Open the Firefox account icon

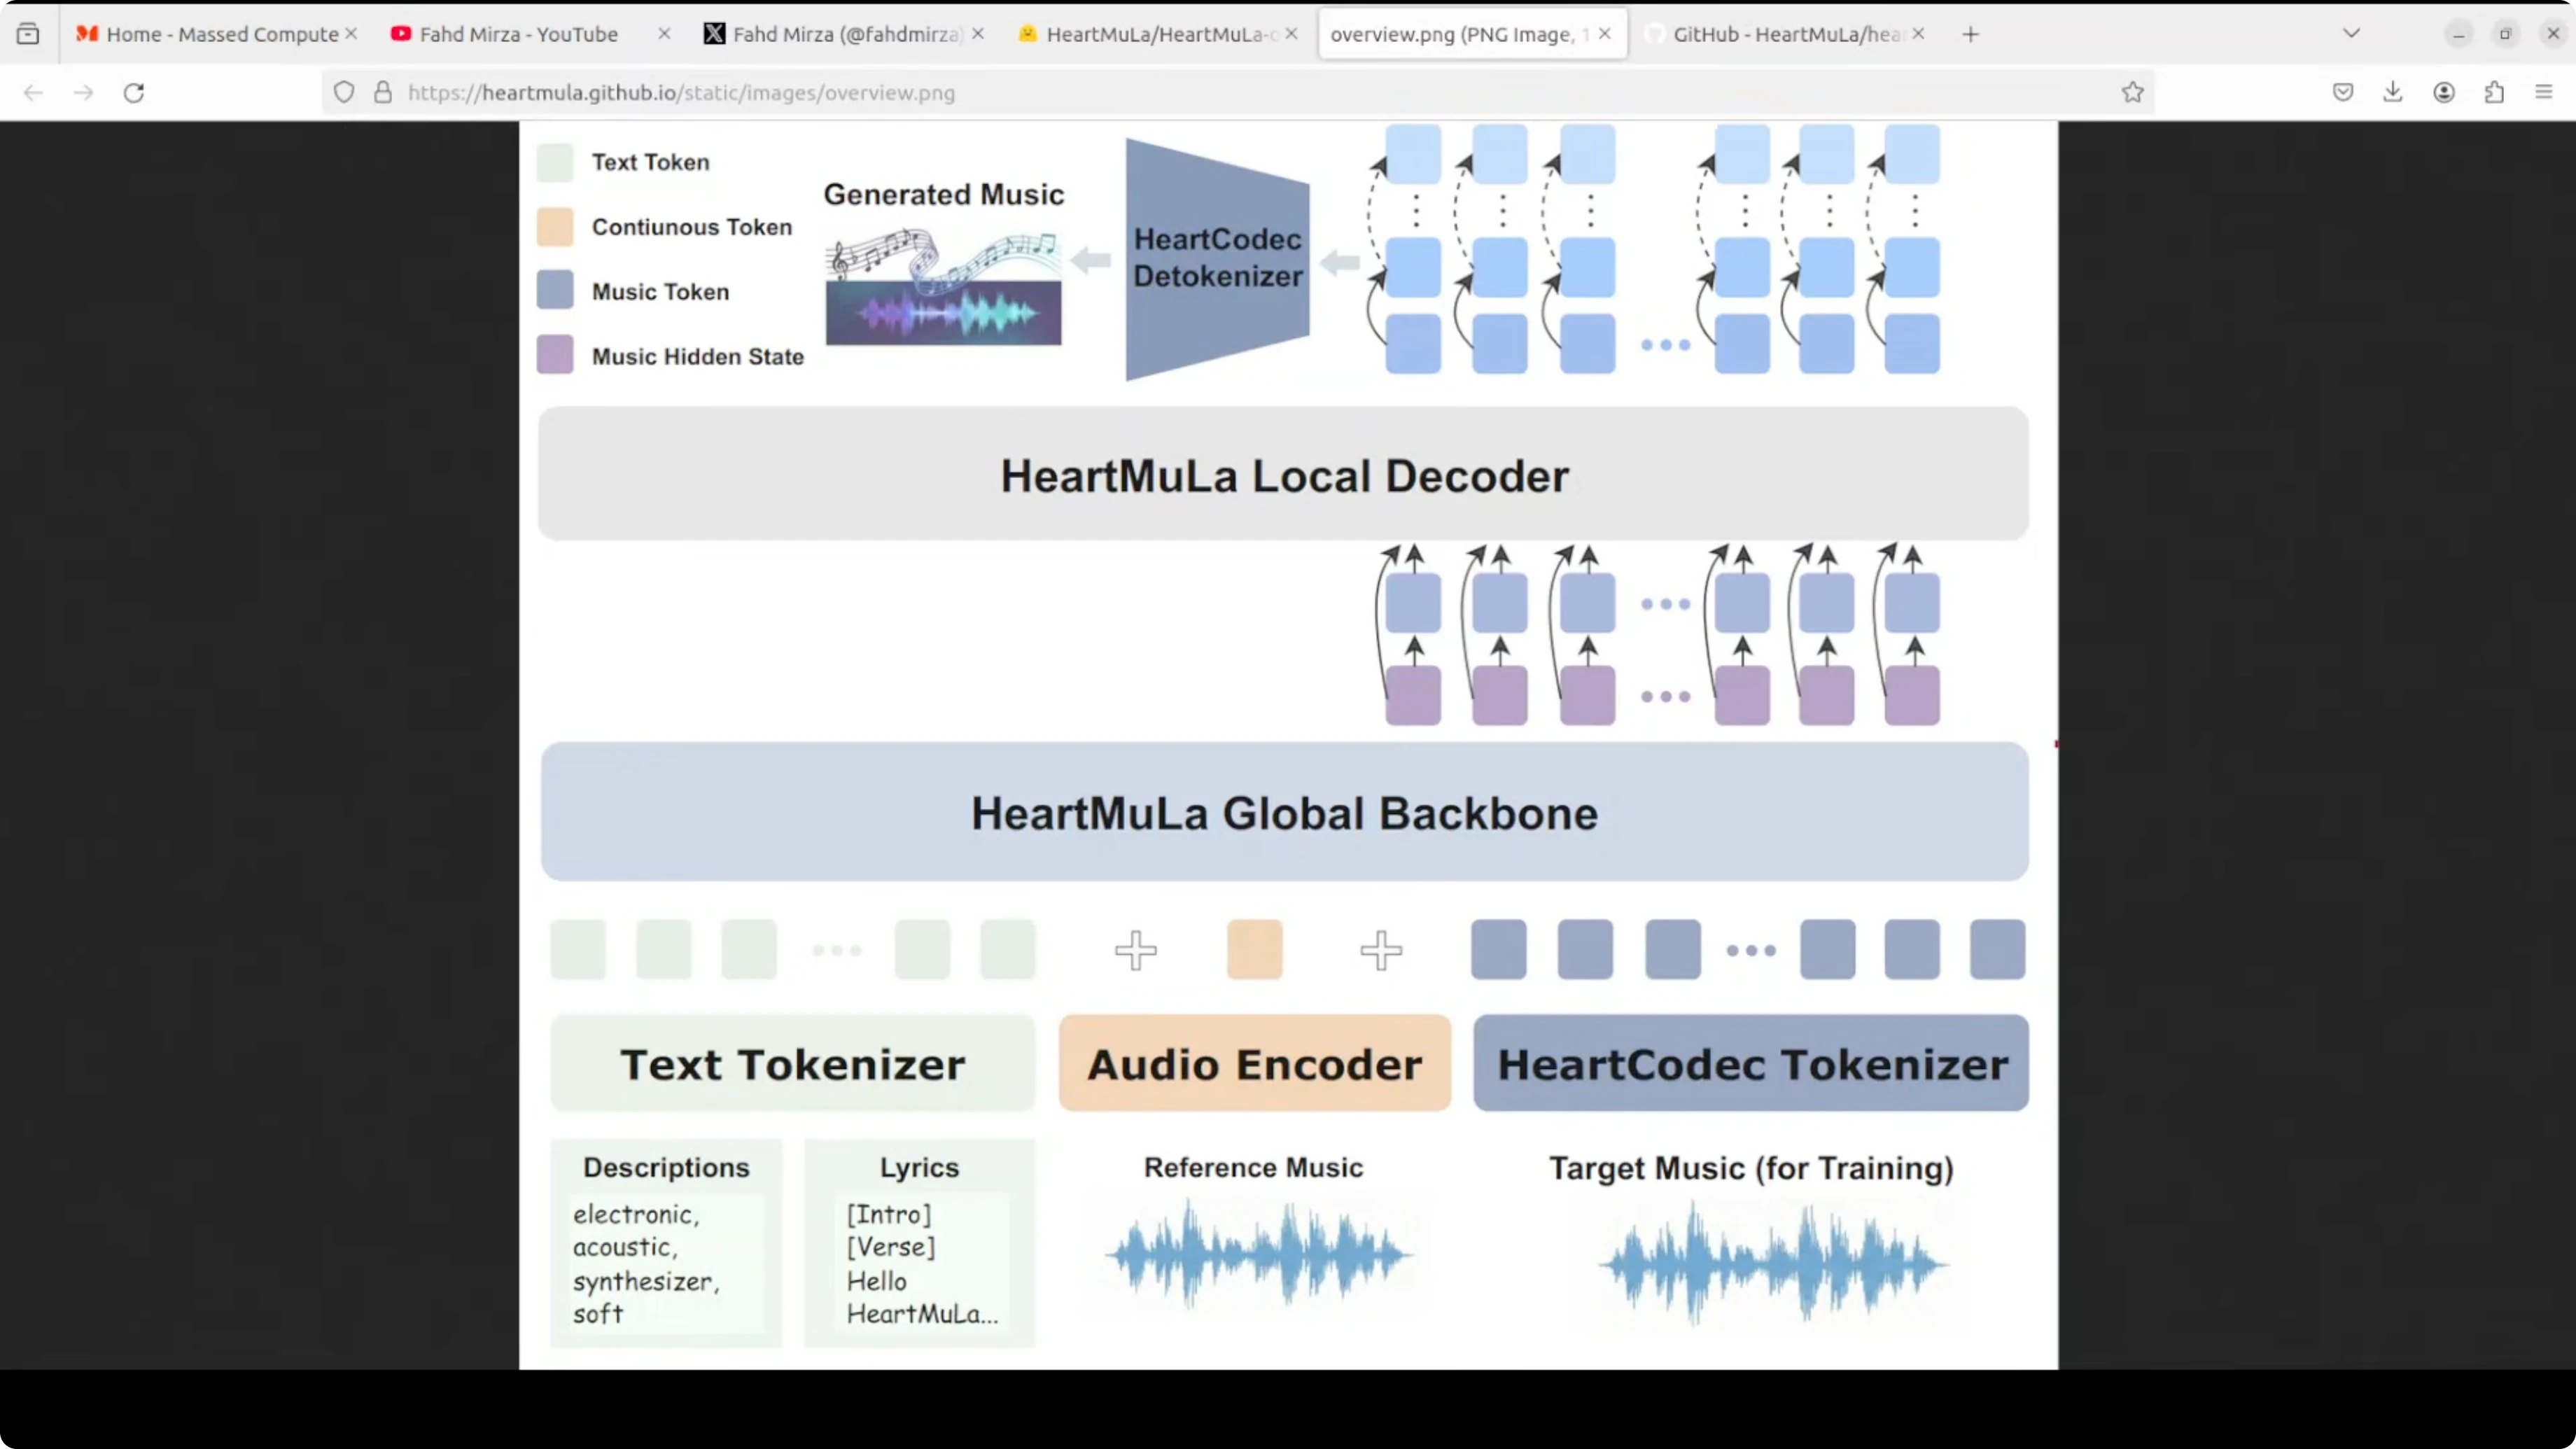coord(2444,93)
